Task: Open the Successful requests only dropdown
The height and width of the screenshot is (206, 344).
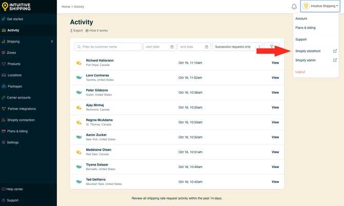Action: coord(237,47)
